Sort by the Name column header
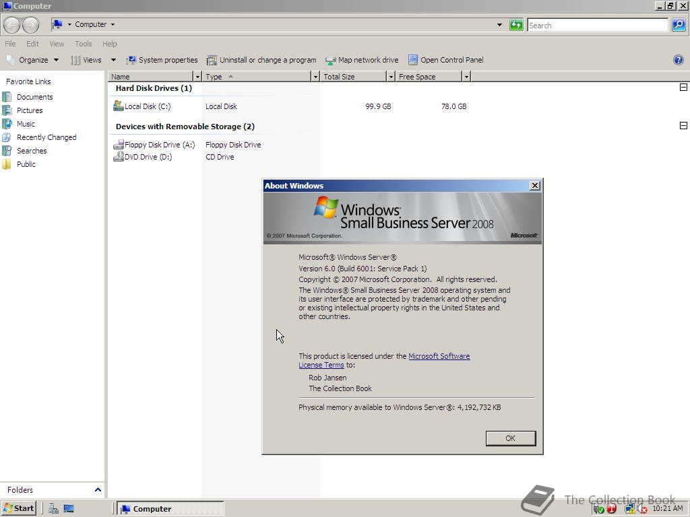The image size is (690, 517). (150, 77)
